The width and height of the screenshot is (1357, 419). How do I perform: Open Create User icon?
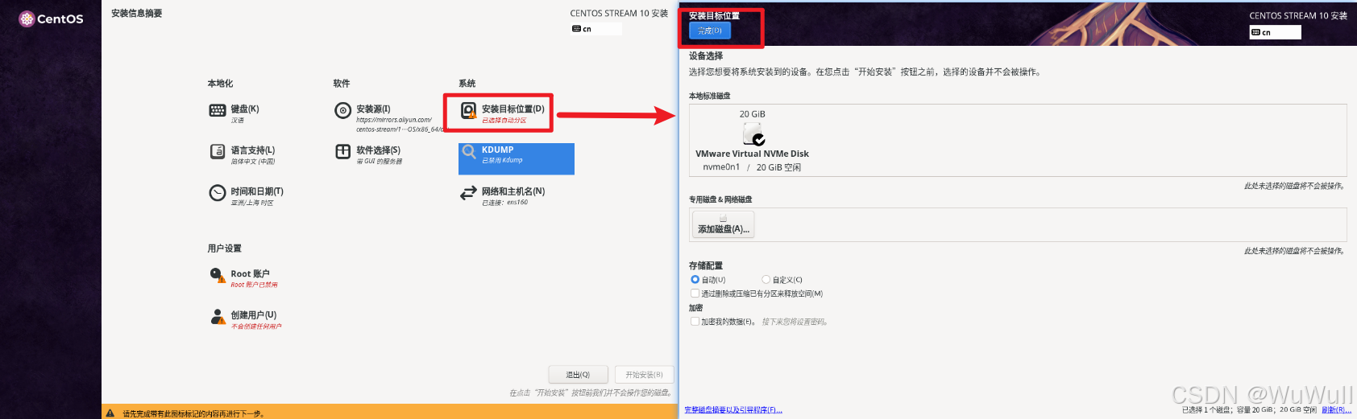[218, 317]
